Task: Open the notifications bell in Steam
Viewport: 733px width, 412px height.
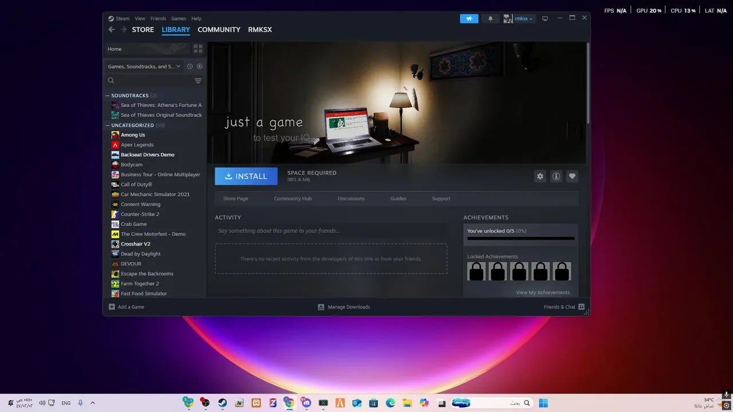Action: coord(490,19)
